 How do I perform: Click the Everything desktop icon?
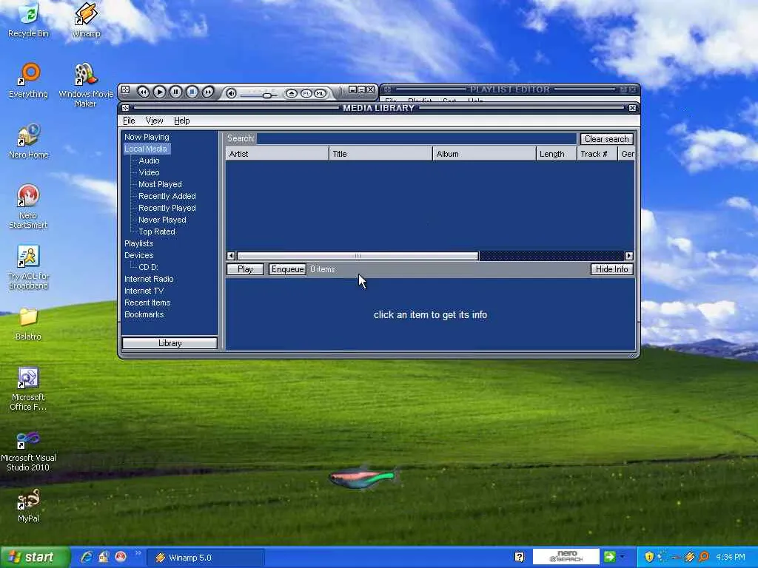click(30, 74)
